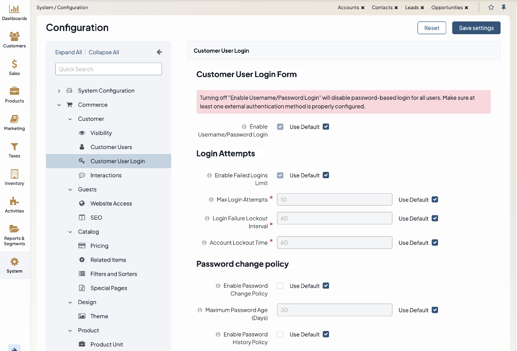Click the Expand All link

[x=68, y=52]
